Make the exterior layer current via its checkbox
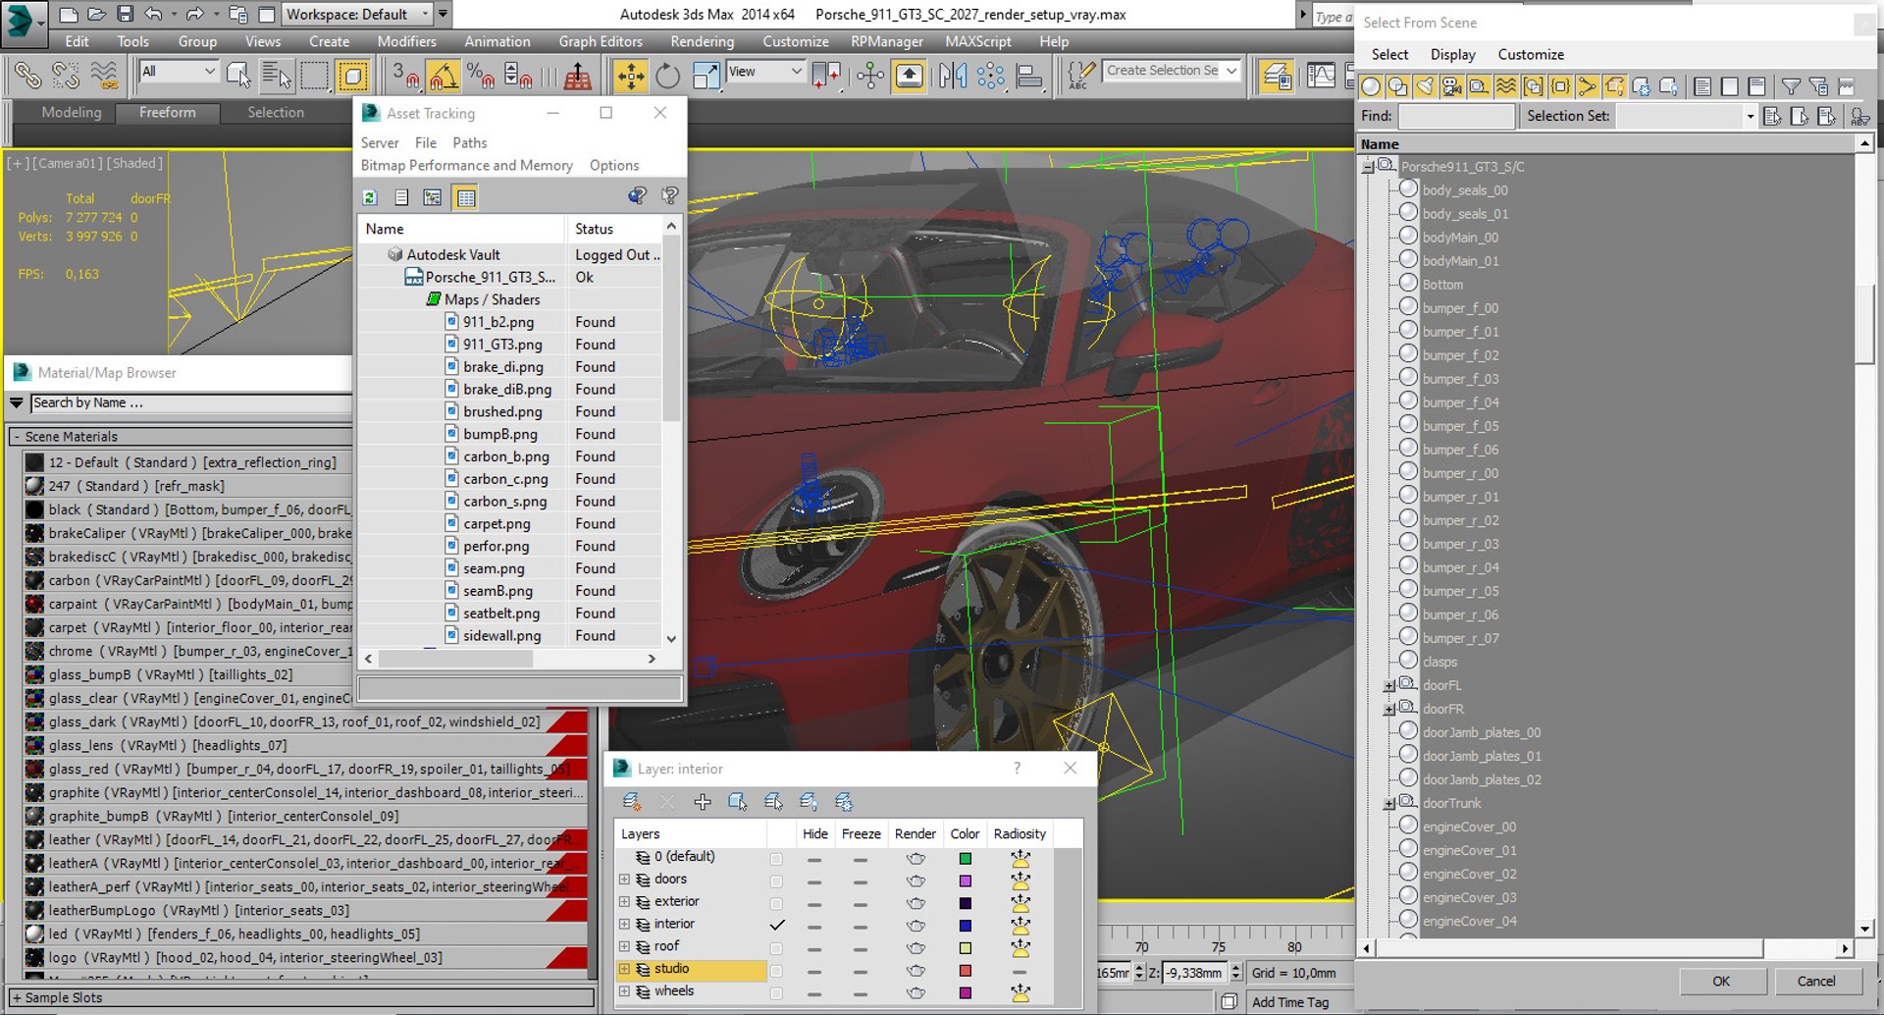The width and height of the screenshot is (1884, 1015). coord(777,904)
